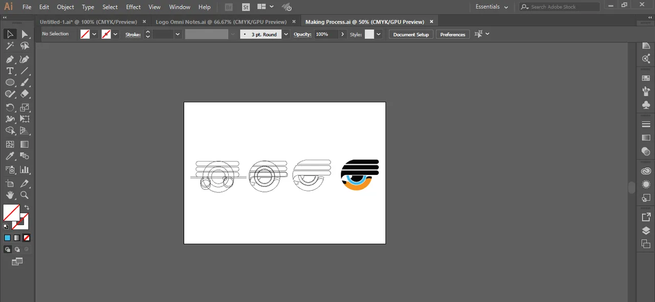Screen dimensions: 655x302
Task: Open the Effect menu
Action: (134, 7)
